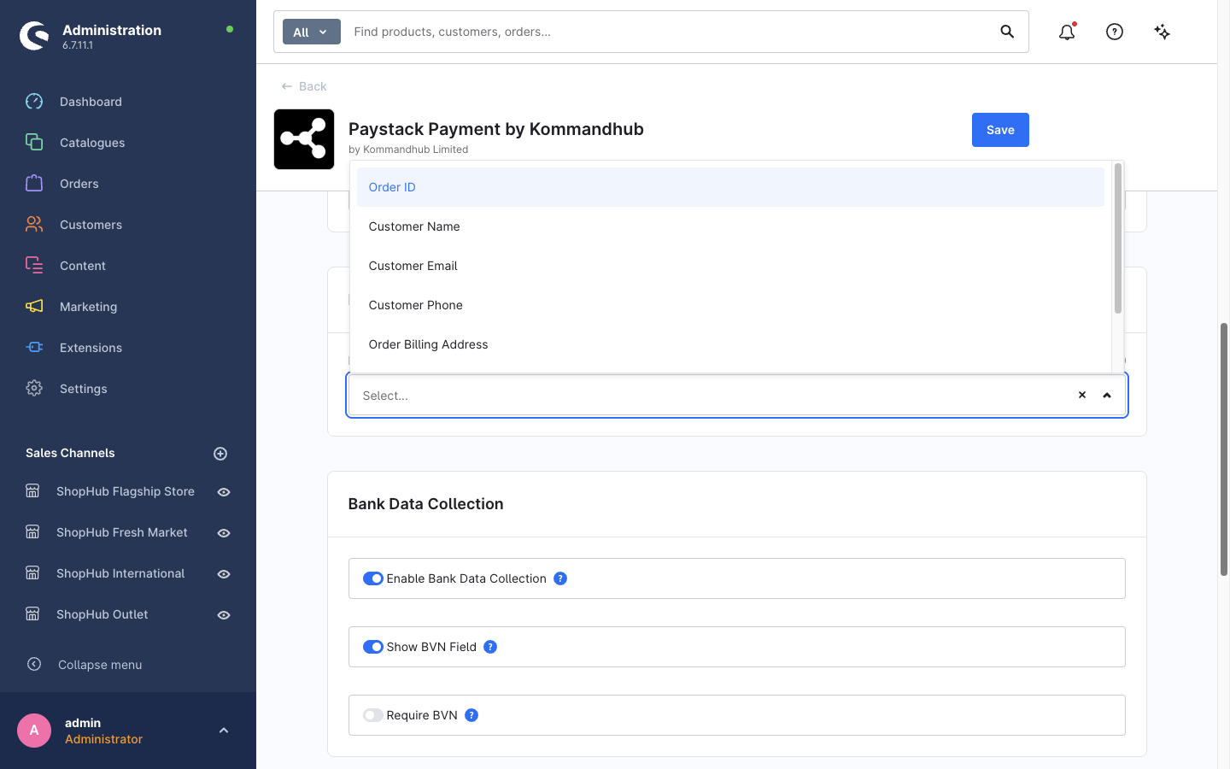1230x769 pixels.
Task: Click the Catalogues sidebar icon
Action: [x=34, y=143]
